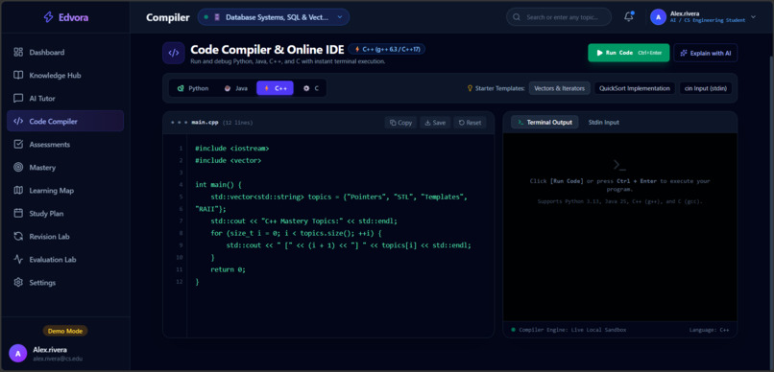This screenshot has height=372, width=774.
Task: Click the three dots beside main.cpp
Action: click(x=179, y=123)
